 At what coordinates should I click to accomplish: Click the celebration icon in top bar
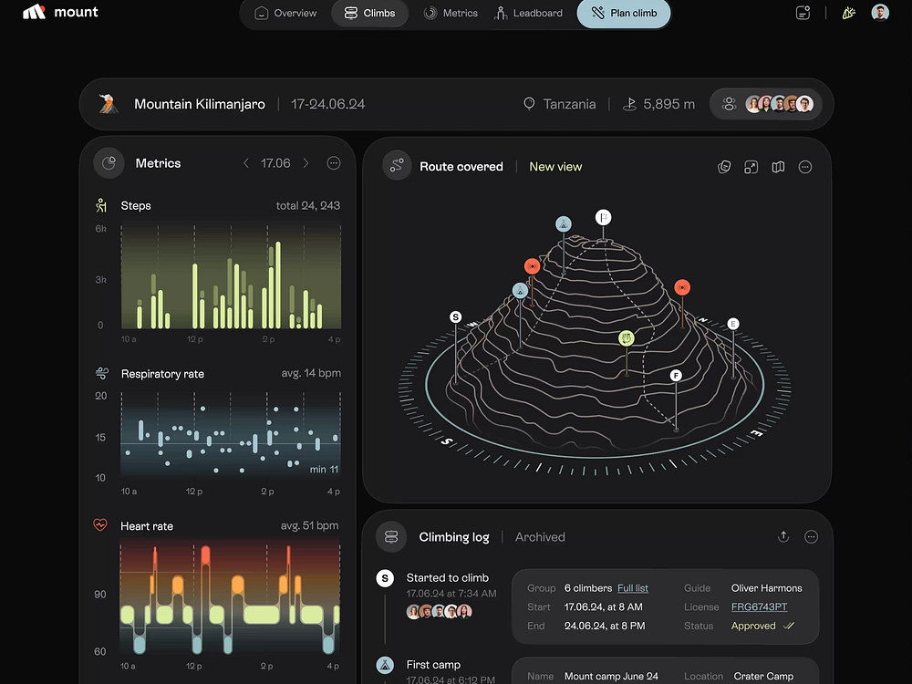pos(848,13)
